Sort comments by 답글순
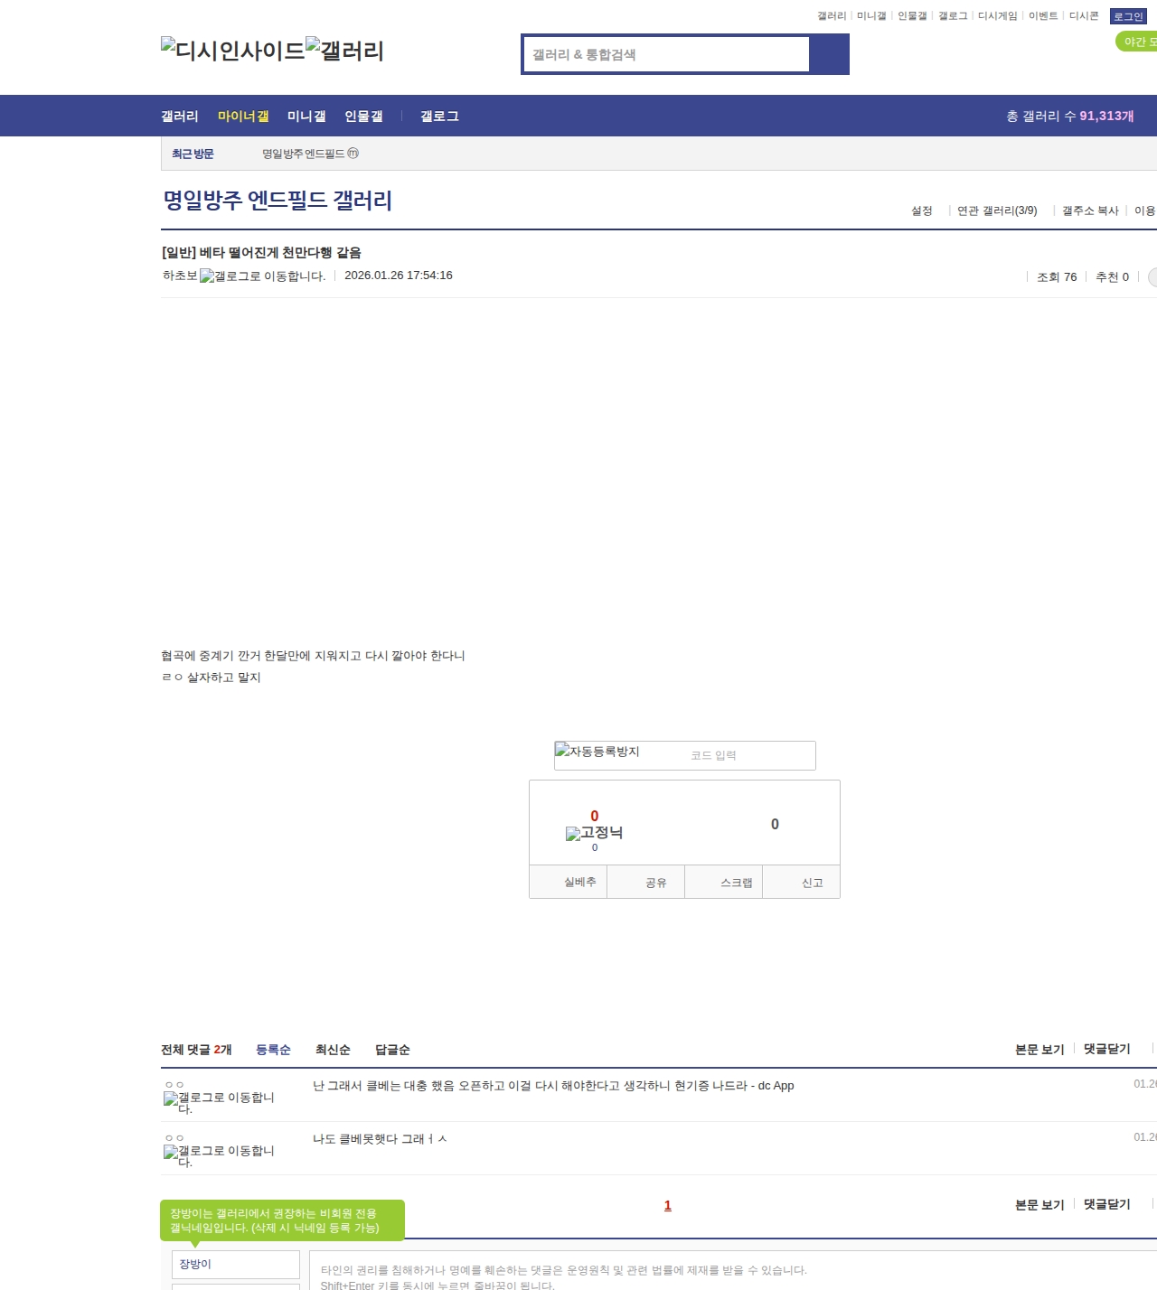 point(392,1050)
